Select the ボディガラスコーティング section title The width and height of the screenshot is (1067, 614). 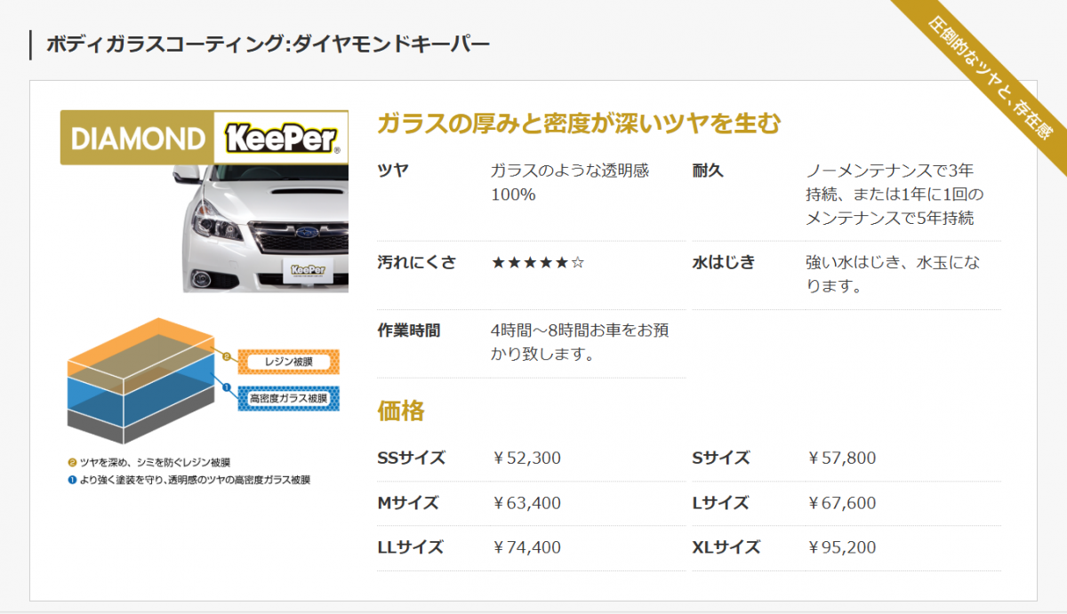pos(268,44)
